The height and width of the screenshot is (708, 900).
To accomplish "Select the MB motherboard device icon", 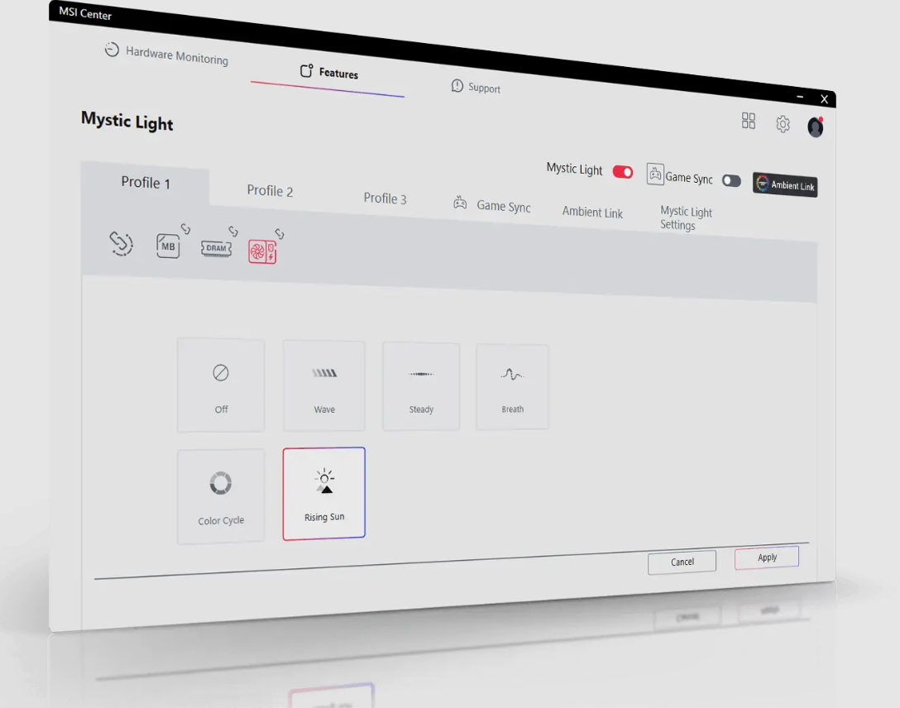I will point(168,246).
